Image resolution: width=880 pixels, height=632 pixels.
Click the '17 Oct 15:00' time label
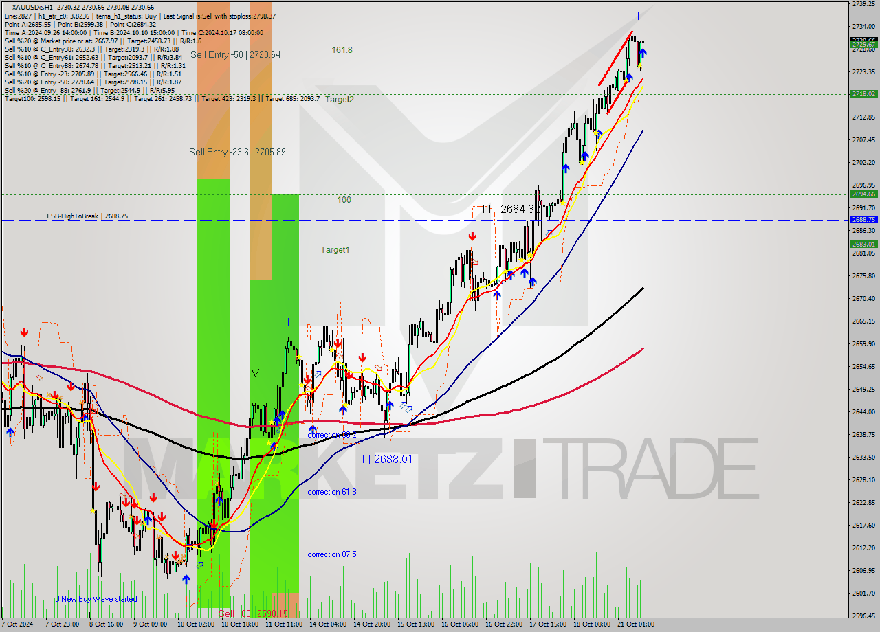pos(548,624)
